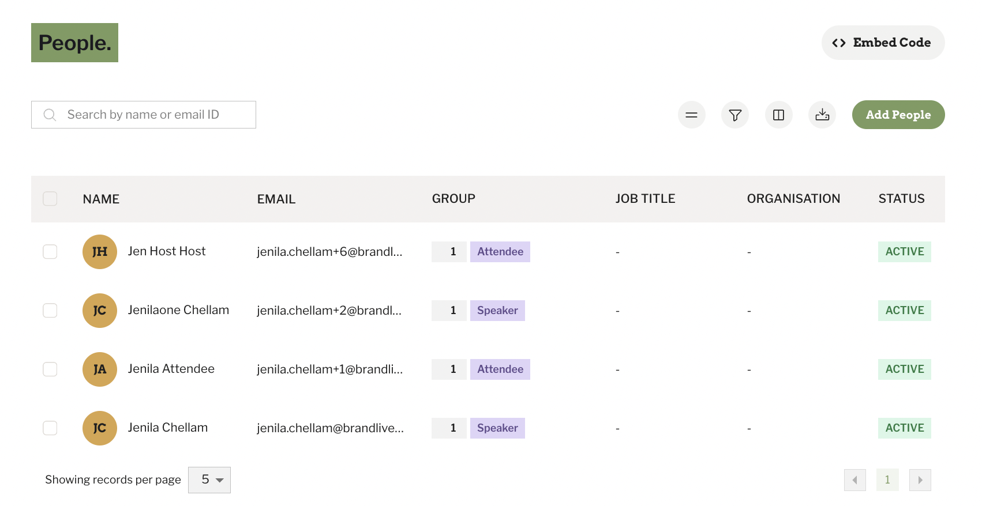Select page 1 in pagination
The image size is (982, 506).
click(x=887, y=480)
